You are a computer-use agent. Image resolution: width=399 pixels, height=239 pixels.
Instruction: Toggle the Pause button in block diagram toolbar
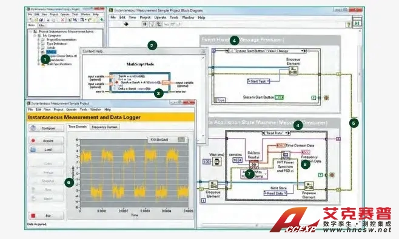145,24
